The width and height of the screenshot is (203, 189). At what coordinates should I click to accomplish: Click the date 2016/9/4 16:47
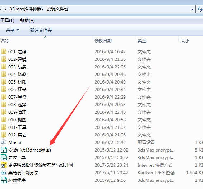tap(110, 51)
